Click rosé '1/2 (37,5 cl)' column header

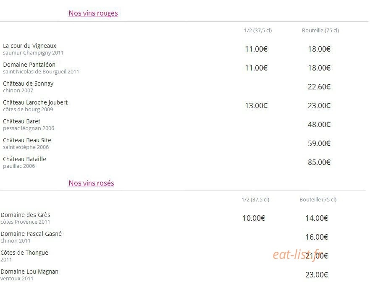click(255, 199)
